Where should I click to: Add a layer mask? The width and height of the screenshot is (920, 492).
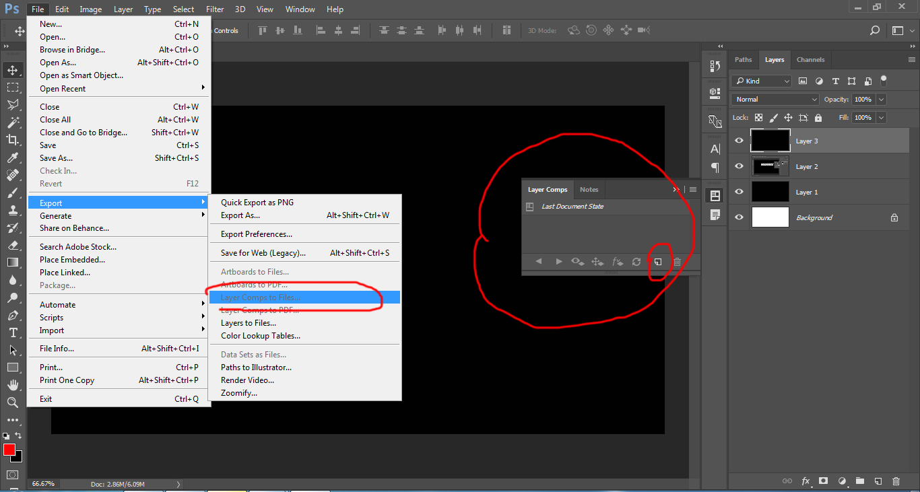tap(823, 481)
